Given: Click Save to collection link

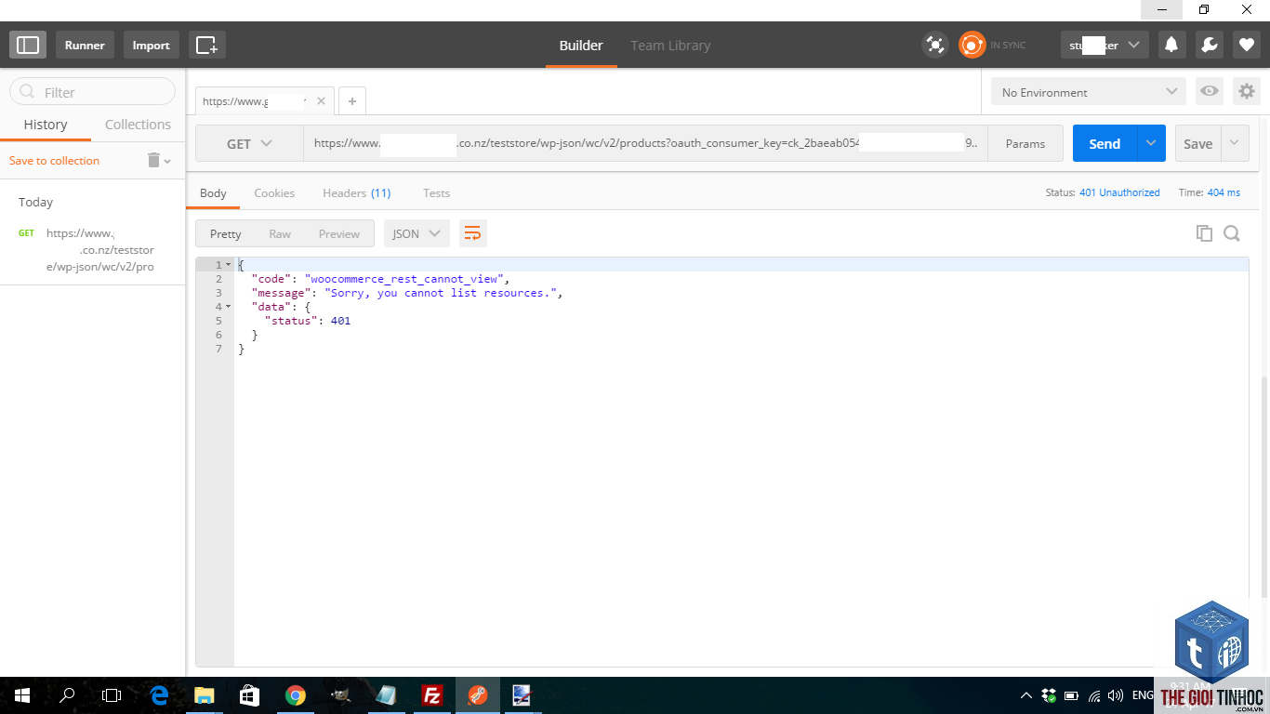Looking at the screenshot, I should click(54, 161).
